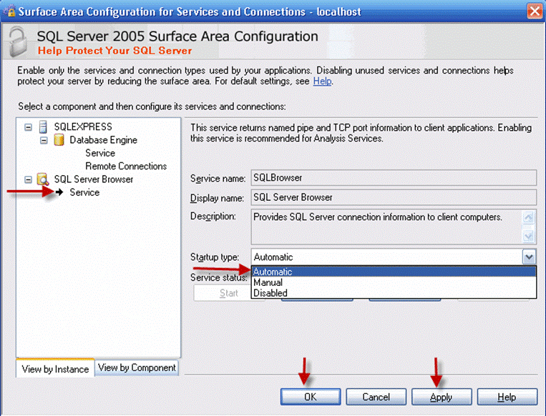The image size is (546, 416).
Task: Apply the configuration changes
Action: tap(442, 397)
